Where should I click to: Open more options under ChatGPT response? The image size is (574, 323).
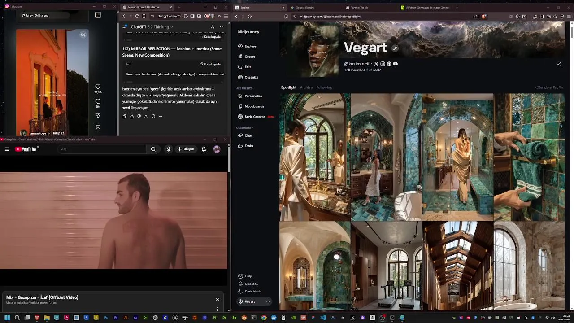click(161, 117)
